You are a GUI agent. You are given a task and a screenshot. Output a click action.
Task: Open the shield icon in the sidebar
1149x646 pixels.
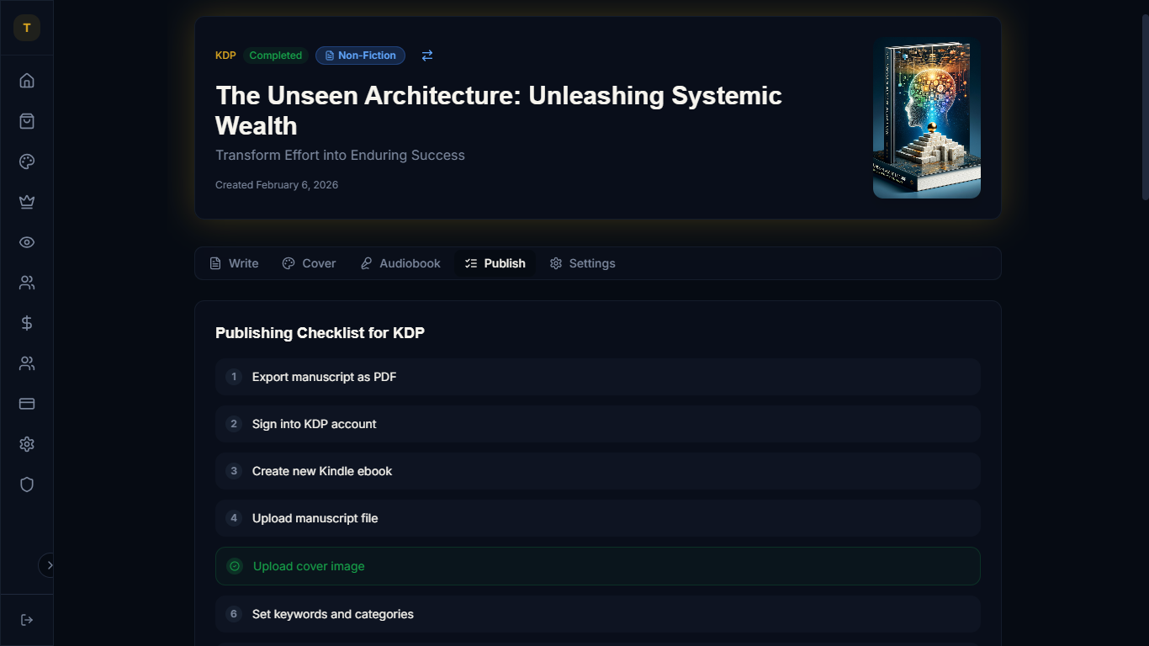[27, 484]
